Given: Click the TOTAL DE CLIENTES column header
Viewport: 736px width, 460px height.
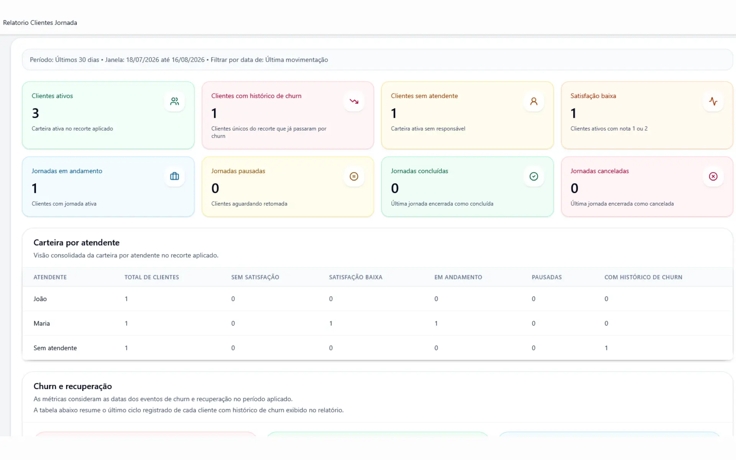Looking at the screenshot, I should pos(152,277).
